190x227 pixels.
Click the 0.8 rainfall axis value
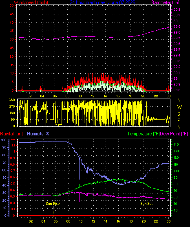tap(13, 164)
